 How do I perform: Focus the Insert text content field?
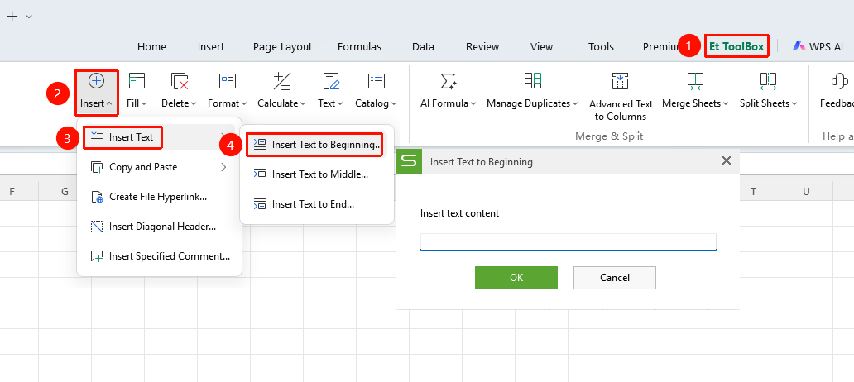click(568, 241)
